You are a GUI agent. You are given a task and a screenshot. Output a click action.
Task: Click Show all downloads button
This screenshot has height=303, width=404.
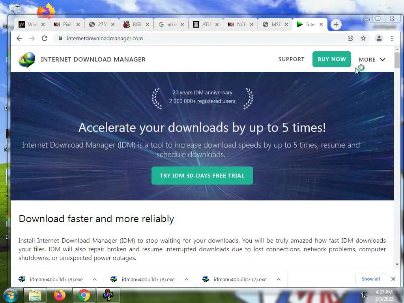(x=370, y=279)
